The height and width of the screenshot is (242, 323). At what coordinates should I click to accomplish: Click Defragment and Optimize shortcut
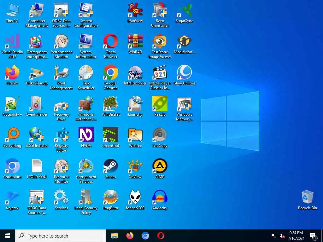(37, 46)
